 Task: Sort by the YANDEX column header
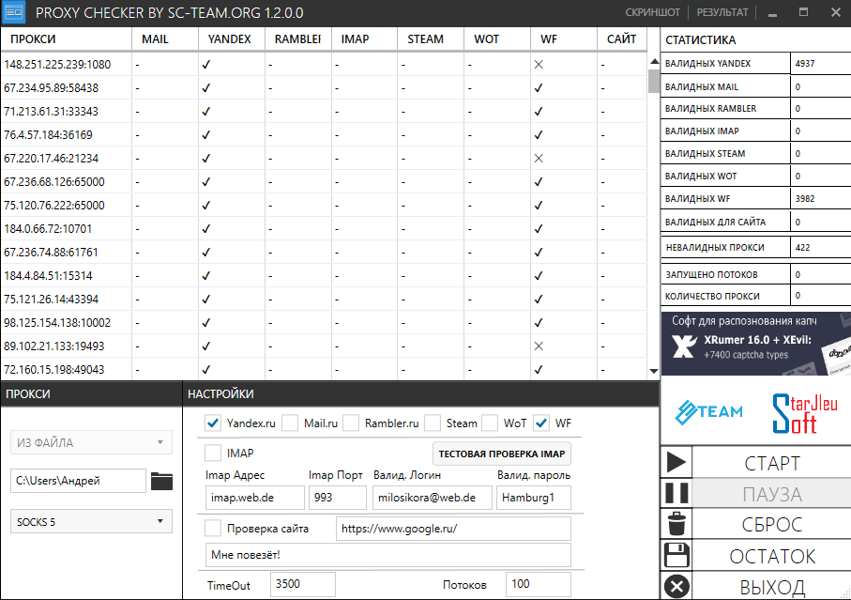pos(232,39)
